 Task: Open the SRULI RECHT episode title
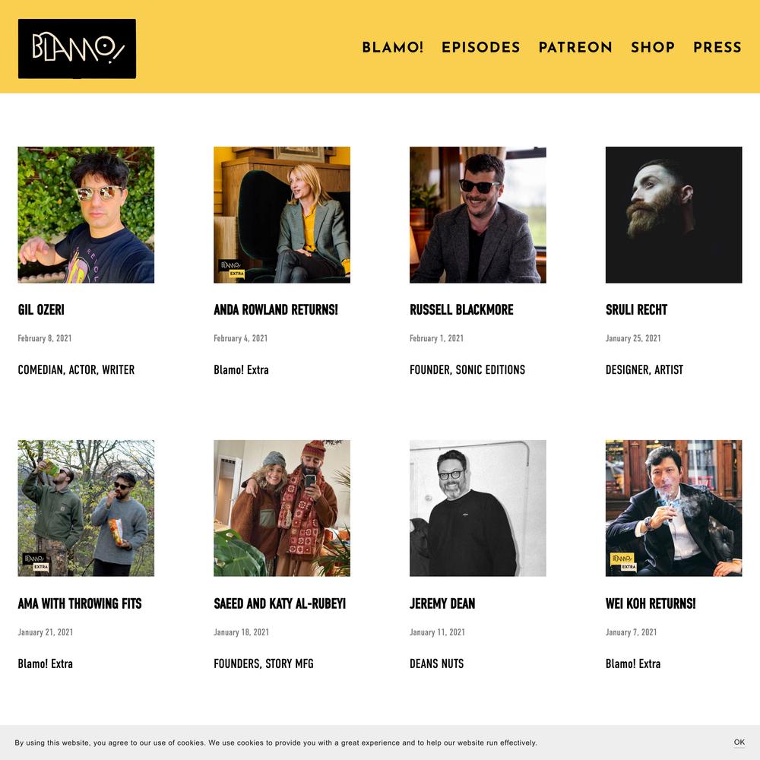[636, 310]
